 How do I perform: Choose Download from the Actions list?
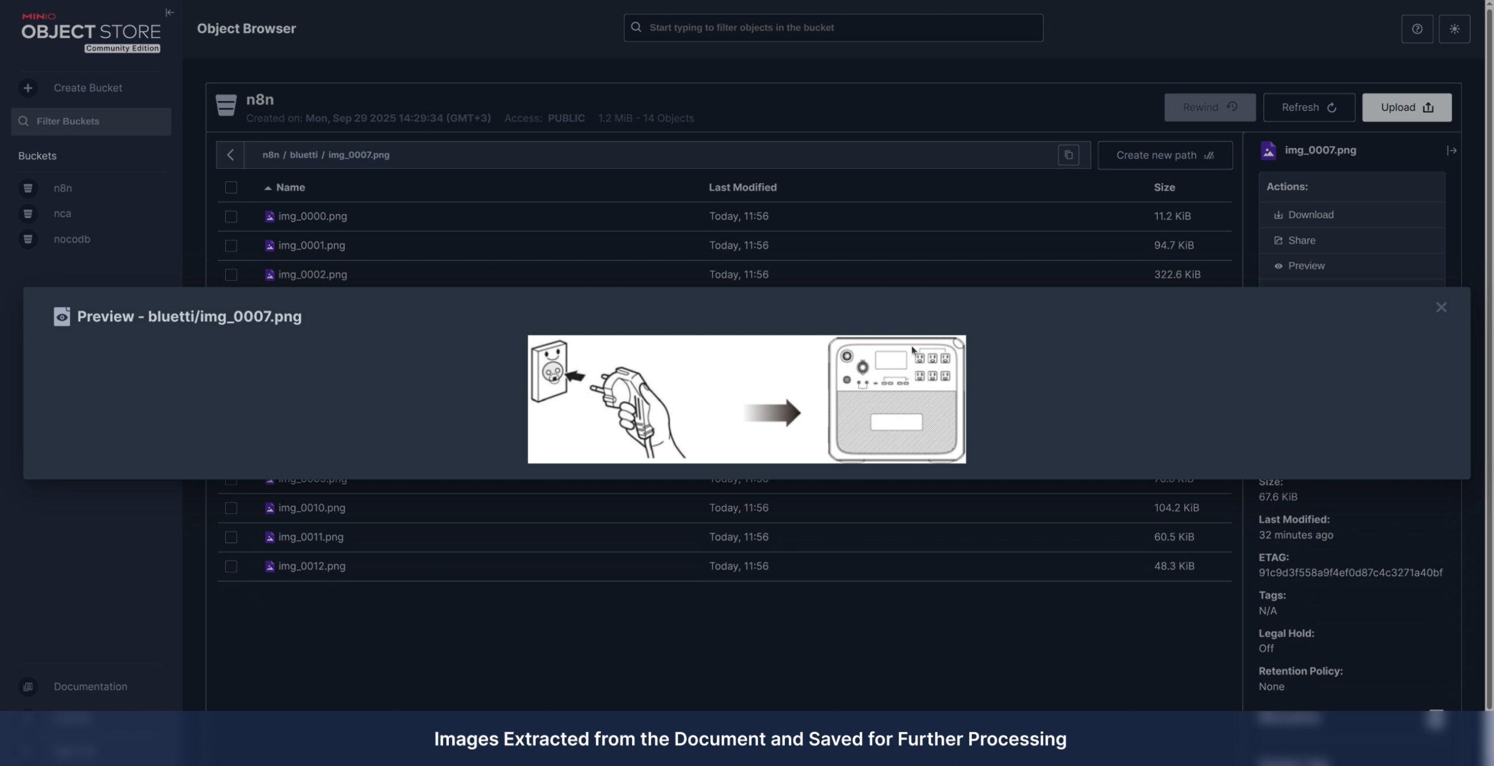point(1310,215)
